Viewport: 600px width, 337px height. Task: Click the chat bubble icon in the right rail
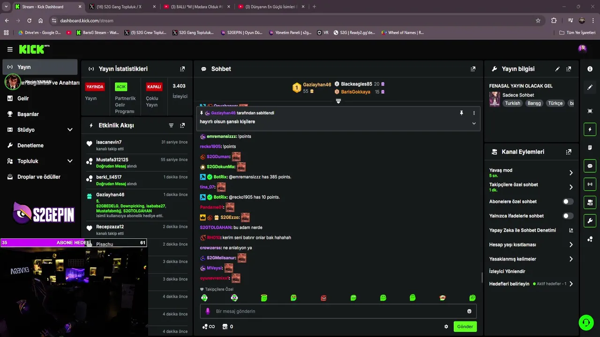tap(590, 166)
